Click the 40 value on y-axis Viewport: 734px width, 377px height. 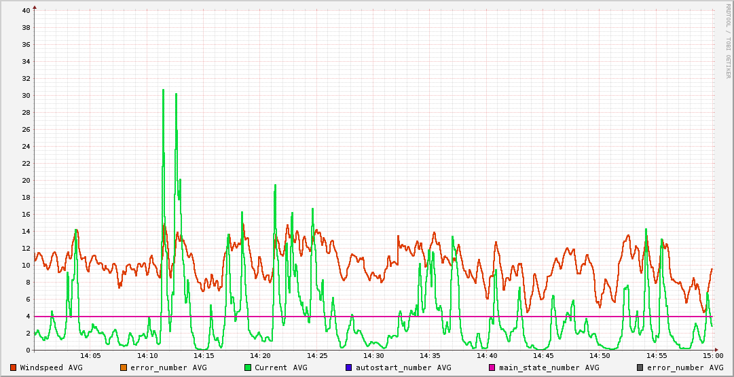pos(26,10)
